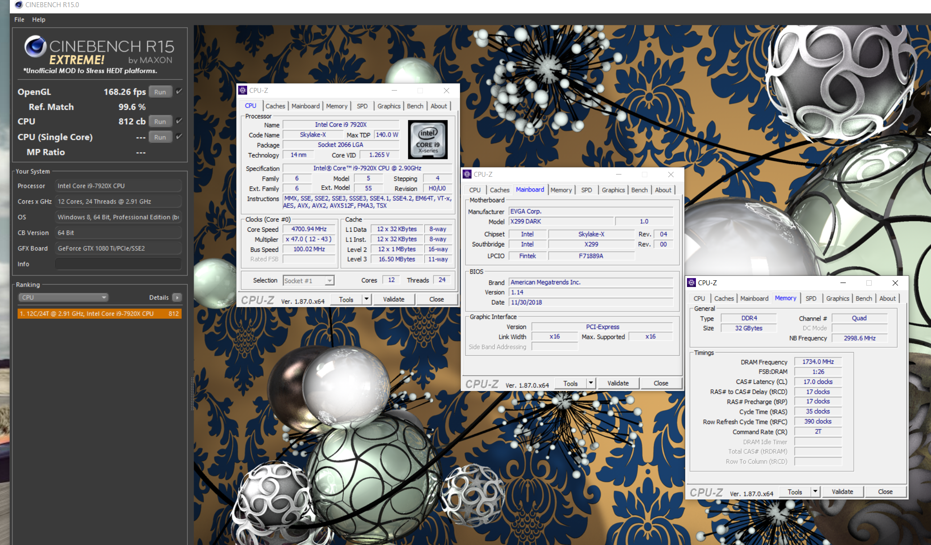Click Validate in Memory CPU-Z window
This screenshot has height=545, width=931.
(842, 492)
